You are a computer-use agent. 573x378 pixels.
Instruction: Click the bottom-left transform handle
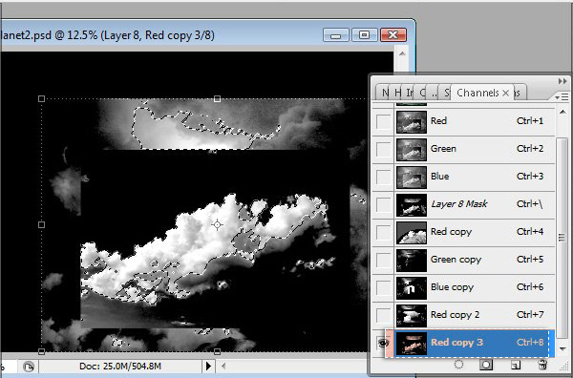[41, 351]
